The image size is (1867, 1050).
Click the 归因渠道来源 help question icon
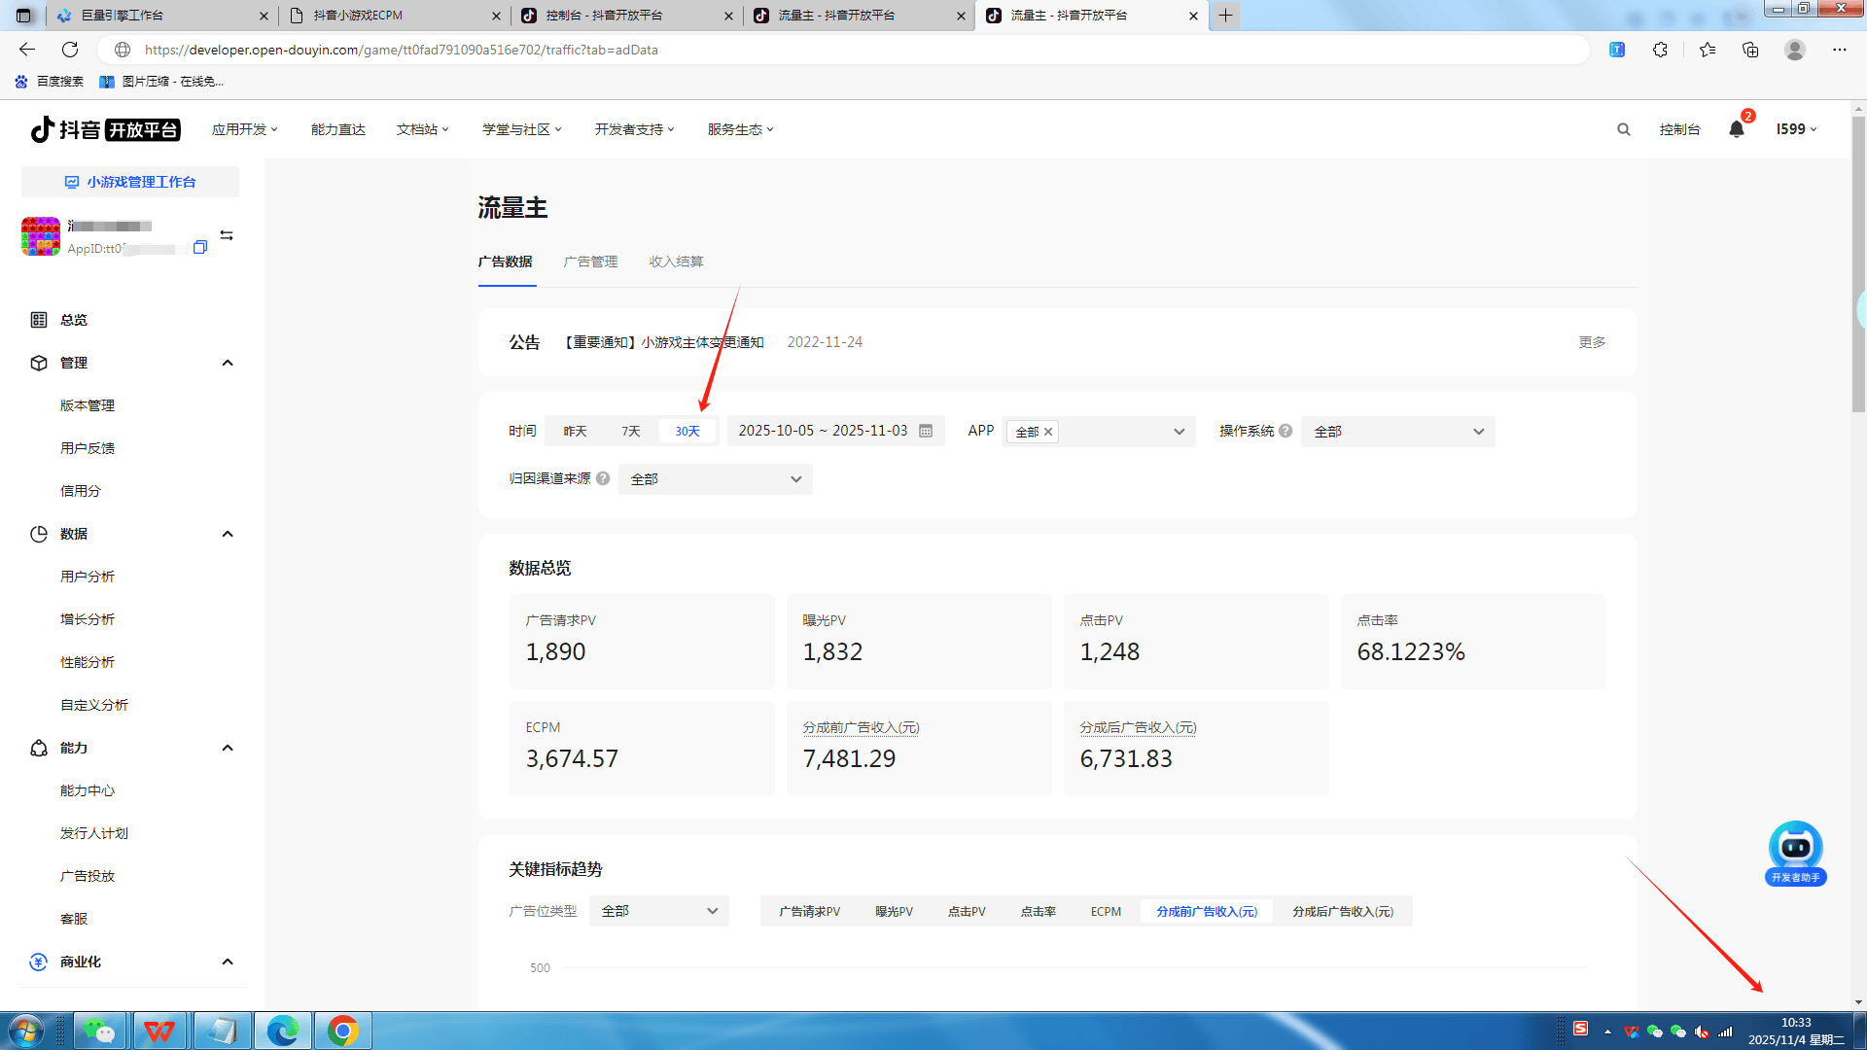(x=603, y=478)
